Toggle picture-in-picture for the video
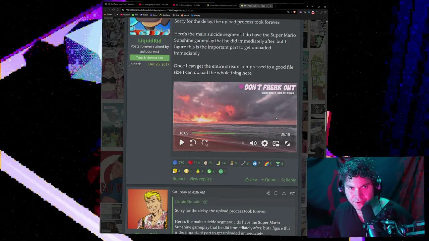The image size is (429, 241). pos(276,143)
